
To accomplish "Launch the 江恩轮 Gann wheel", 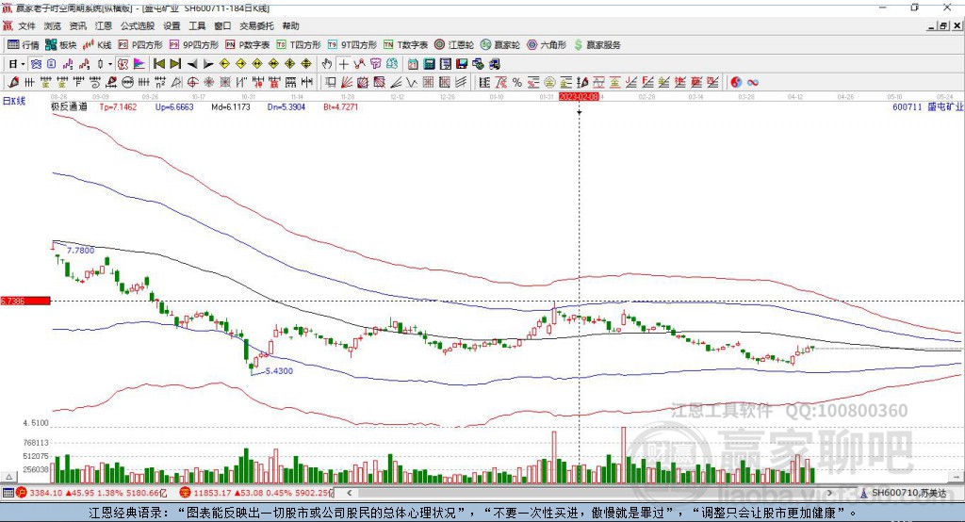I will click(x=454, y=45).
